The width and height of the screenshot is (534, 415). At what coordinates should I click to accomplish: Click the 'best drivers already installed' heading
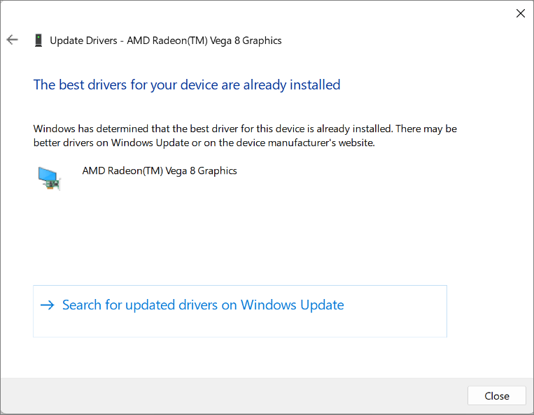187,85
